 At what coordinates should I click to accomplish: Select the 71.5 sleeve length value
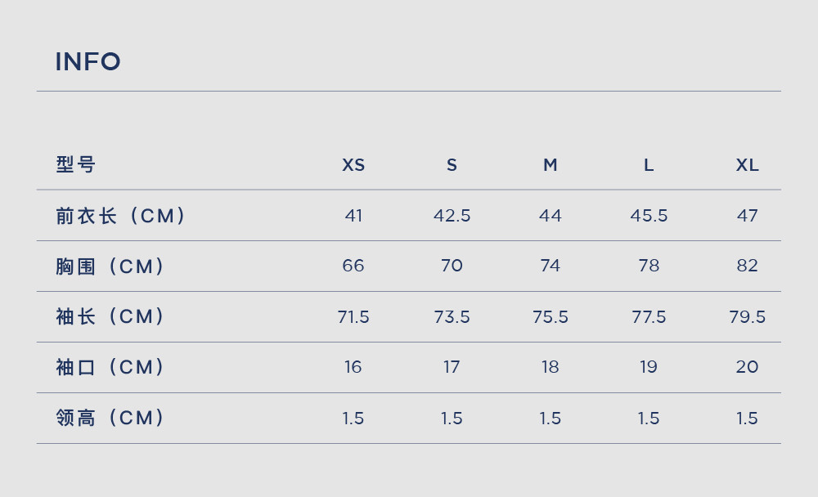353,316
